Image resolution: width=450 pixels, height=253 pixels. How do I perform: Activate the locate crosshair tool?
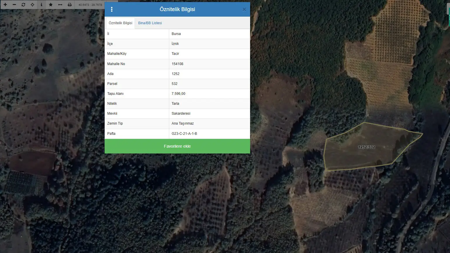[32, 5]
